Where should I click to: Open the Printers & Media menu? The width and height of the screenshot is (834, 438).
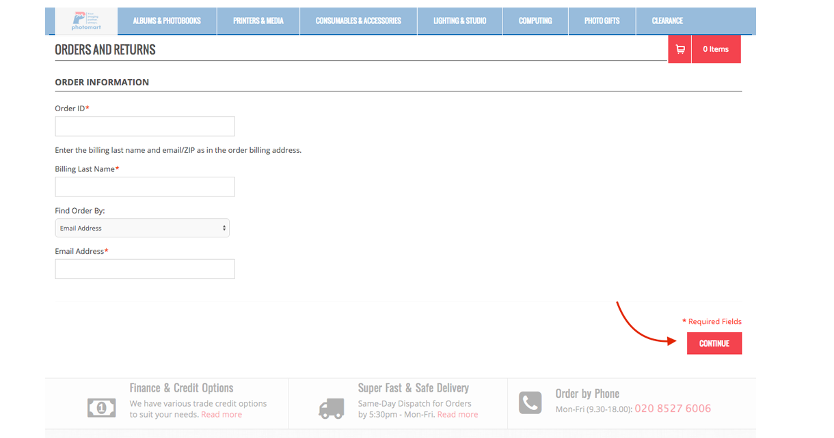258,21
